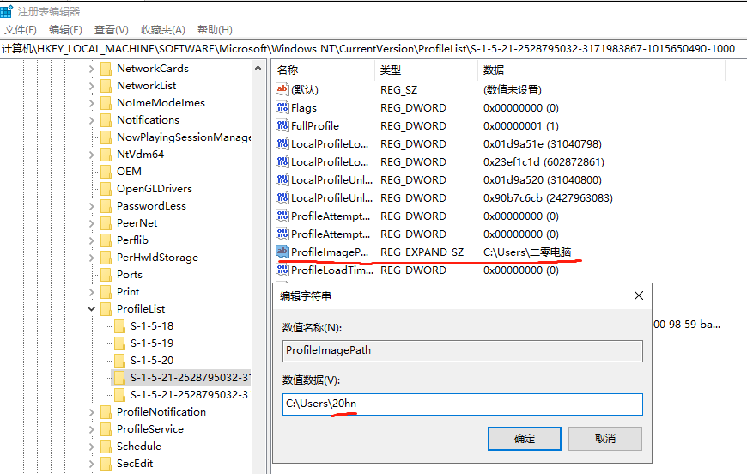Screen dimensions: 747x474
Task: Click the FullProfile DWORD value icon
Action: (x=282, y=125)
